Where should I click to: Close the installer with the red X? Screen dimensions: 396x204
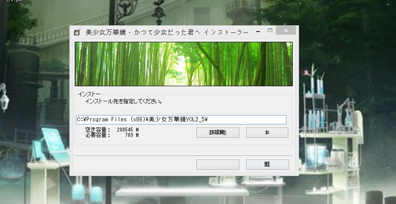pos(287,31)
